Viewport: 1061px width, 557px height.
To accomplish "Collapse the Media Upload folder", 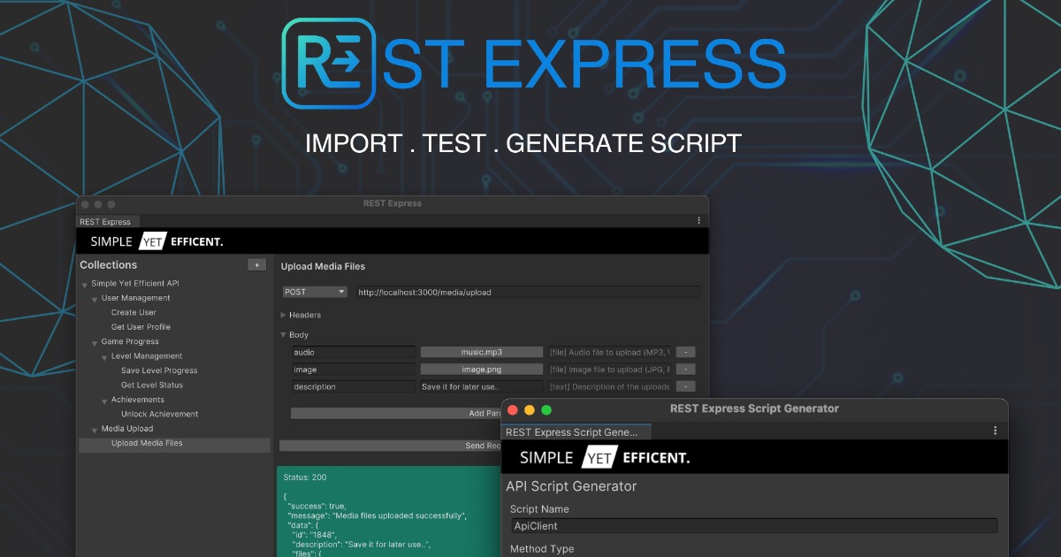I will (x=95, y=430).
